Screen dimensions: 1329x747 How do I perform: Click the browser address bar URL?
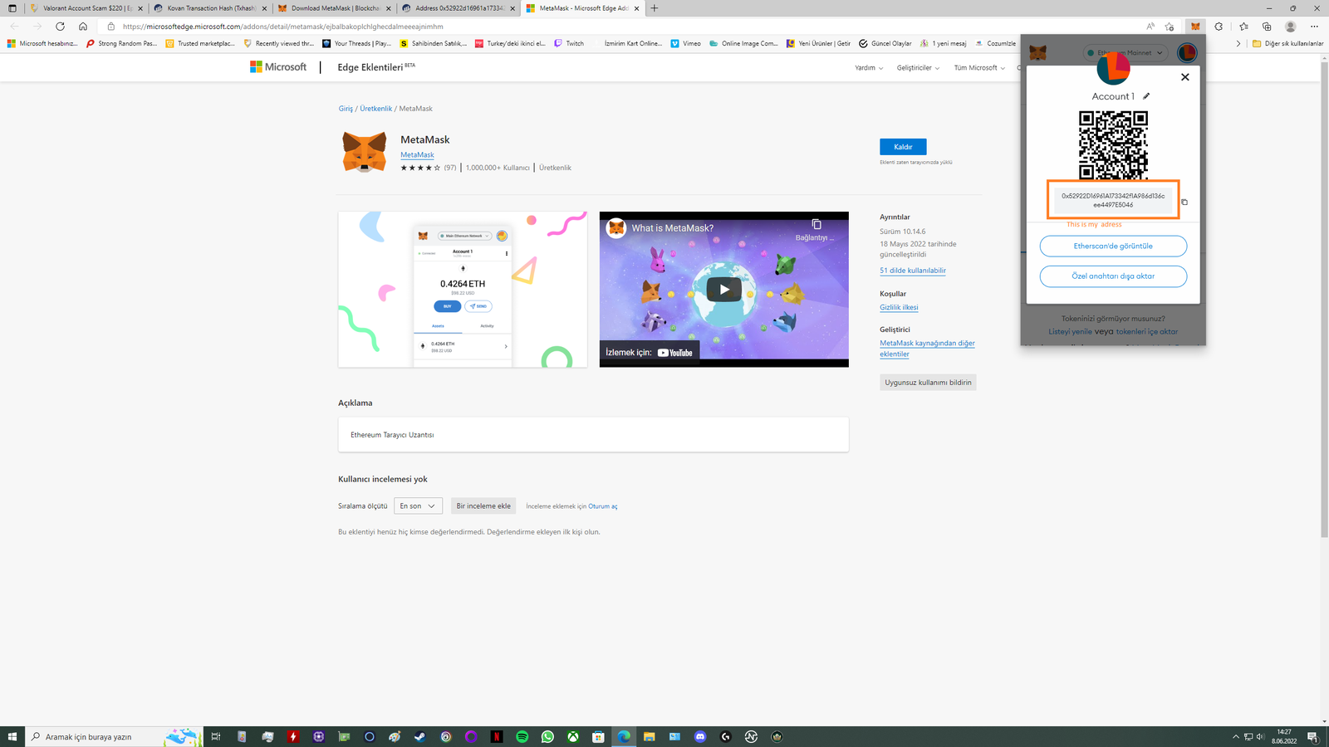(282, 27)
